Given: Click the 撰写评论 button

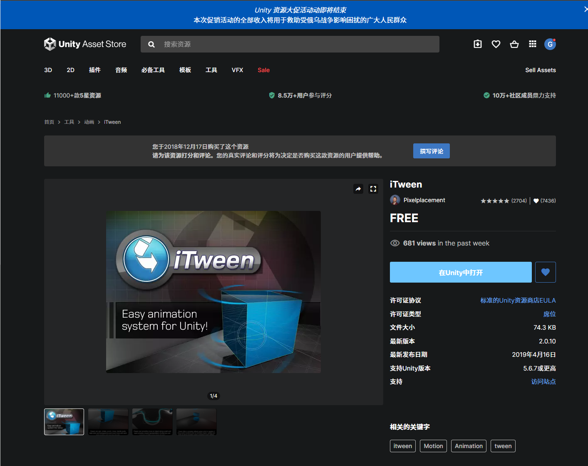Looking at the screenshot, I should [x=431, y=150].
